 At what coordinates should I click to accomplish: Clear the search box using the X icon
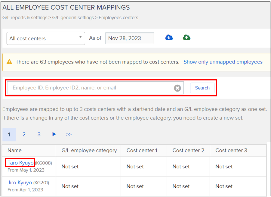[x=177, y=88]
